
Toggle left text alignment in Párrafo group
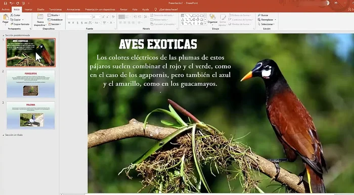[120, 23]
